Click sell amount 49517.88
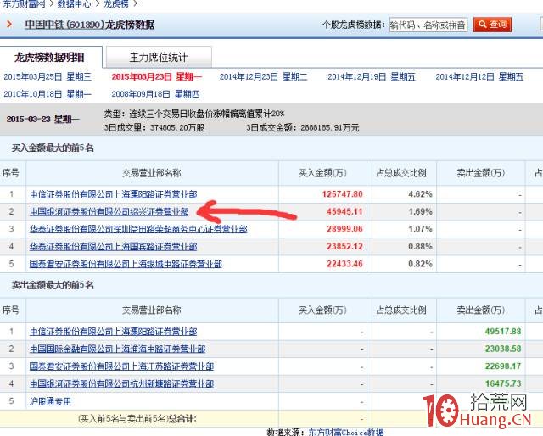This screenshot has width=543, height=436. (x=503, y=332)
